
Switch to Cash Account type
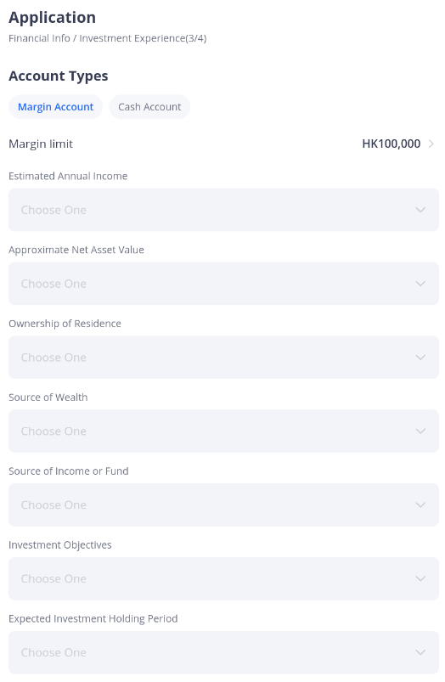[x=149, y=107]
